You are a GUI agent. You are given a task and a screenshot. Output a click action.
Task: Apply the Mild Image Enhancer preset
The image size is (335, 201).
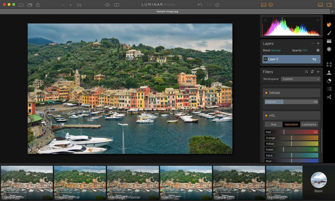coord(133,183)
